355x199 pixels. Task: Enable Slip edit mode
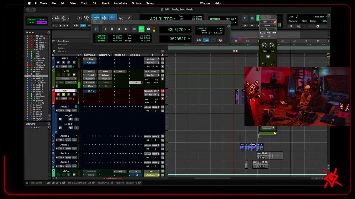click(x=32, y=22)
